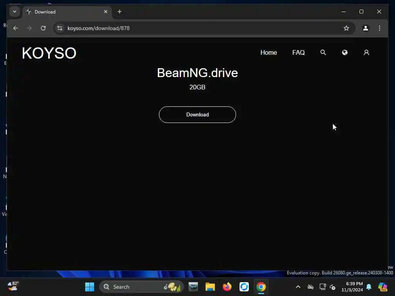Click the 20GB file size text

pyautogui.click(x=197, y=87)
